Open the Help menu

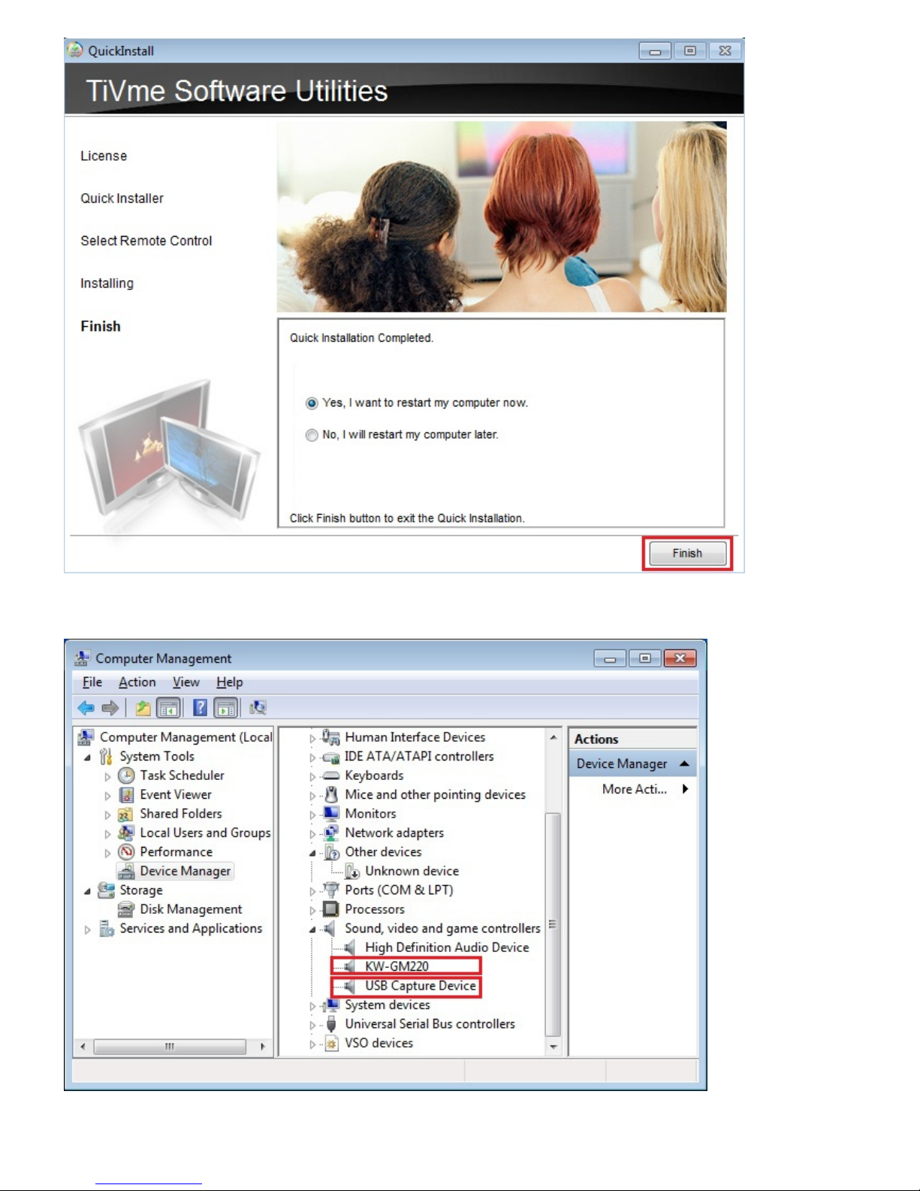(x=230, y=682)
